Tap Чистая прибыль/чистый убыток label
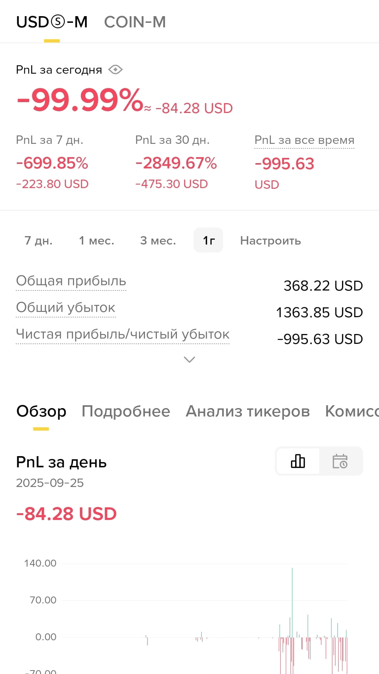This screenshot has width=379, height=674. (x=123, y=334)
